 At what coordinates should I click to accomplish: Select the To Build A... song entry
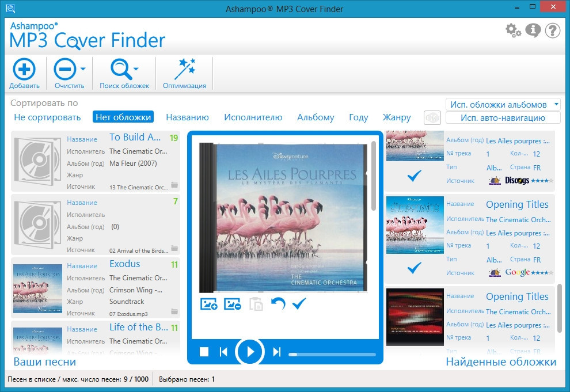coord(96,161)
